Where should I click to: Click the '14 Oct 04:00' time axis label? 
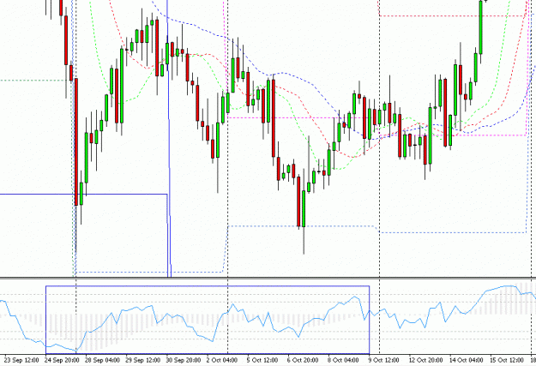pos(467,360)
